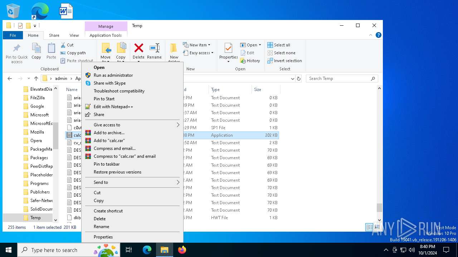Select the Publishers folder in tree
This screenshot has width=458, height=257.
[40, 192]
